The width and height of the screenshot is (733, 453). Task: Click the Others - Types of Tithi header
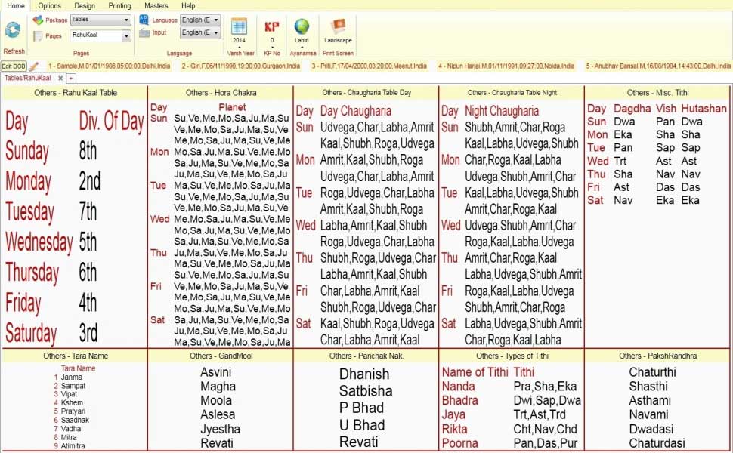[x=512, y=356]
